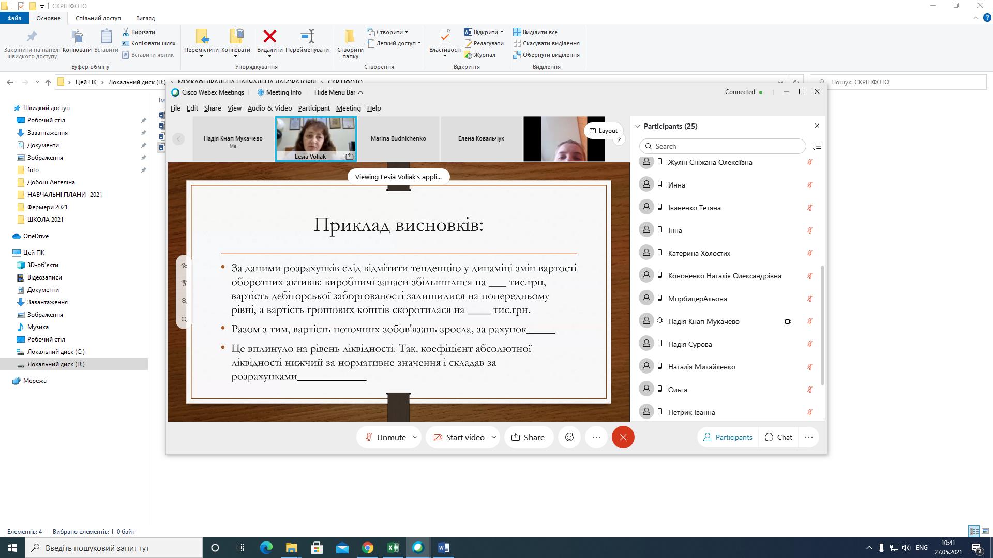Screen dimensions: 993x558
Task: Open Meeting Info
Action: coord(279,92)
